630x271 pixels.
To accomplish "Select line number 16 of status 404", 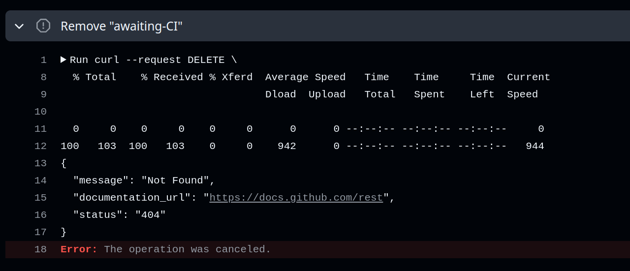I will coord(40,215).
